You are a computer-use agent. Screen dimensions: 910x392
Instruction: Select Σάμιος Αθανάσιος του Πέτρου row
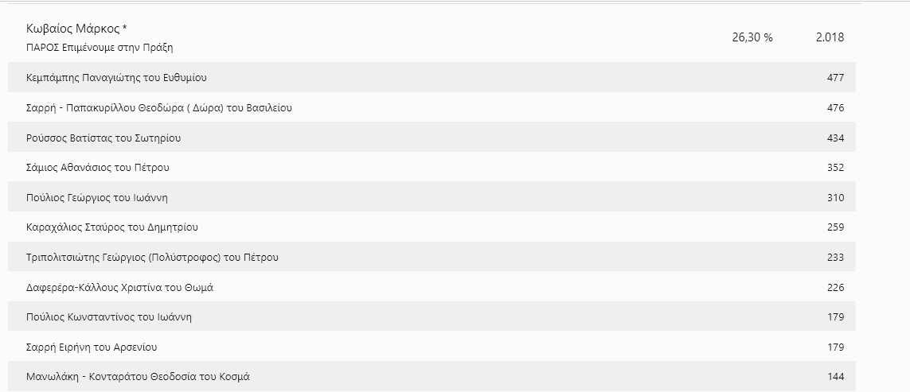98,168
